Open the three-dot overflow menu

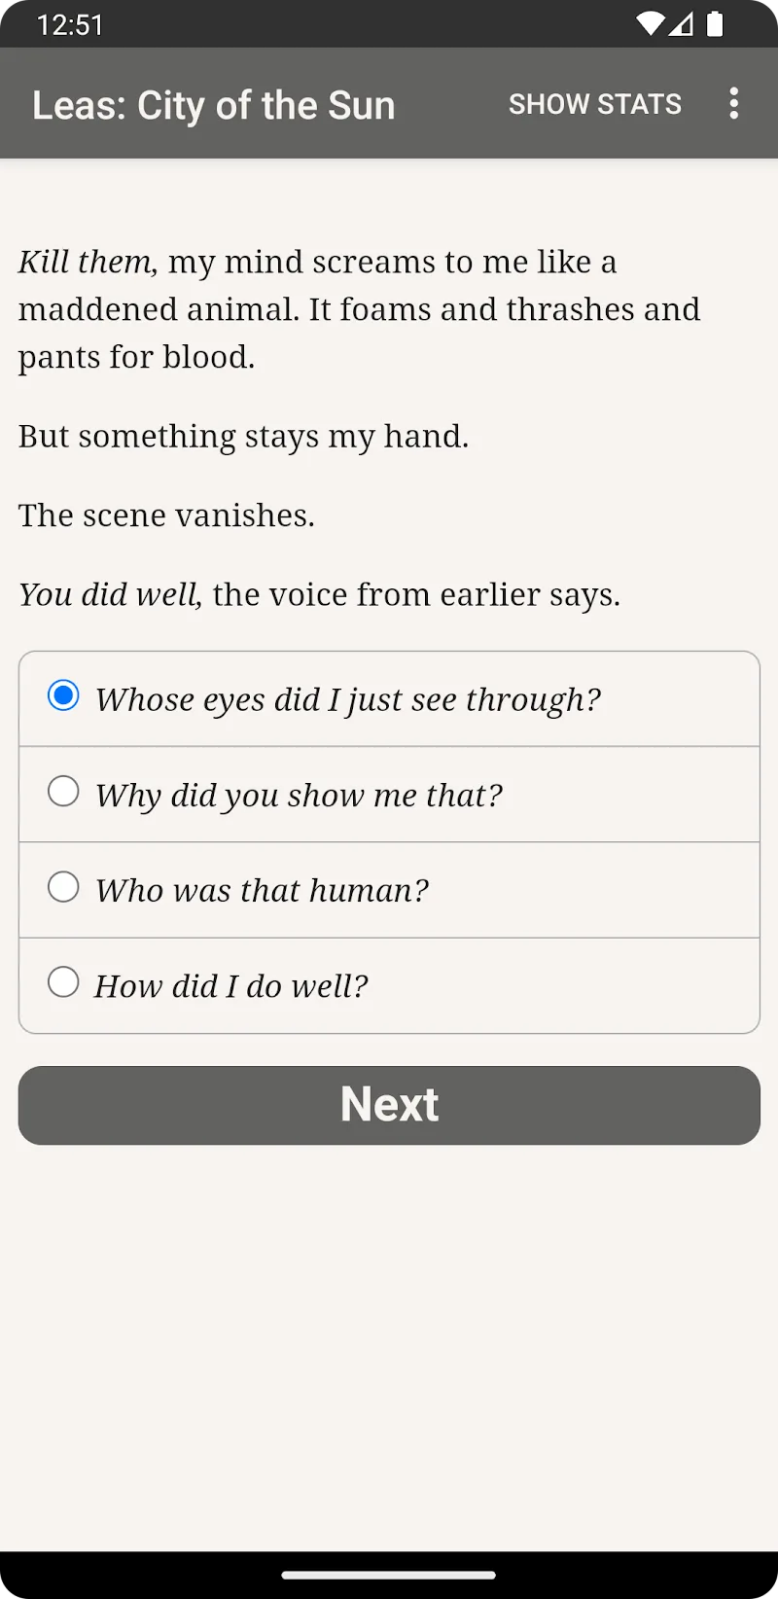(734, 103)
